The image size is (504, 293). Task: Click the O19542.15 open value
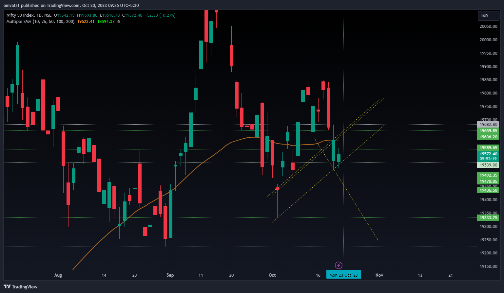pyautogui.click(x=64, y=15)
